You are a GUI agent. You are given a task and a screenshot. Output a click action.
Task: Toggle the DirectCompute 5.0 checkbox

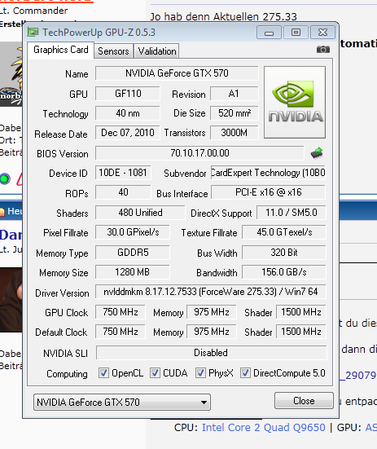tap(245, 373)
